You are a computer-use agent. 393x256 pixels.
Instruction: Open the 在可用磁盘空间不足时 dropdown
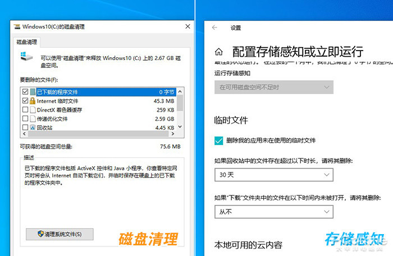click(x=274, y=87)
